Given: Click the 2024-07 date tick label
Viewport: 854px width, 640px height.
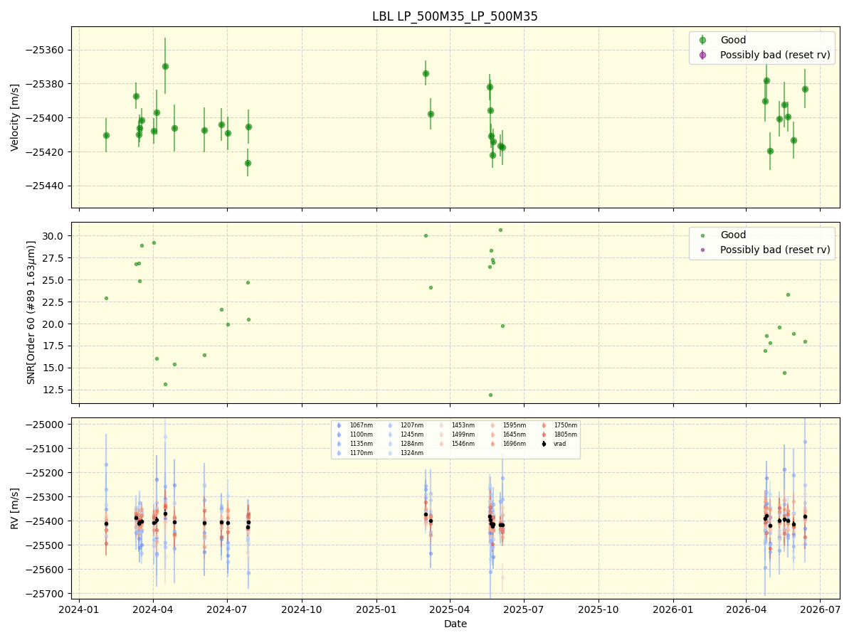Looking at the screenshot, I should [x=227, y=609].
